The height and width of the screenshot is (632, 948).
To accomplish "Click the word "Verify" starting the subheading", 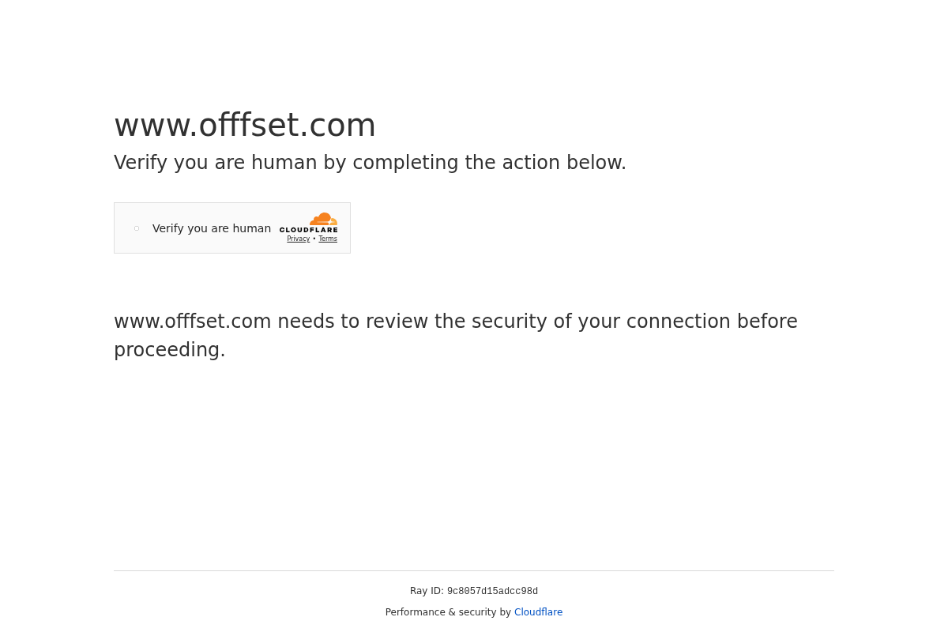I will click(x=141, y=163).
